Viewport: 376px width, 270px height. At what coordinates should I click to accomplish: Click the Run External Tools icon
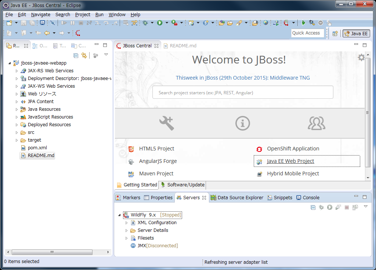click(x=174, y=23)
